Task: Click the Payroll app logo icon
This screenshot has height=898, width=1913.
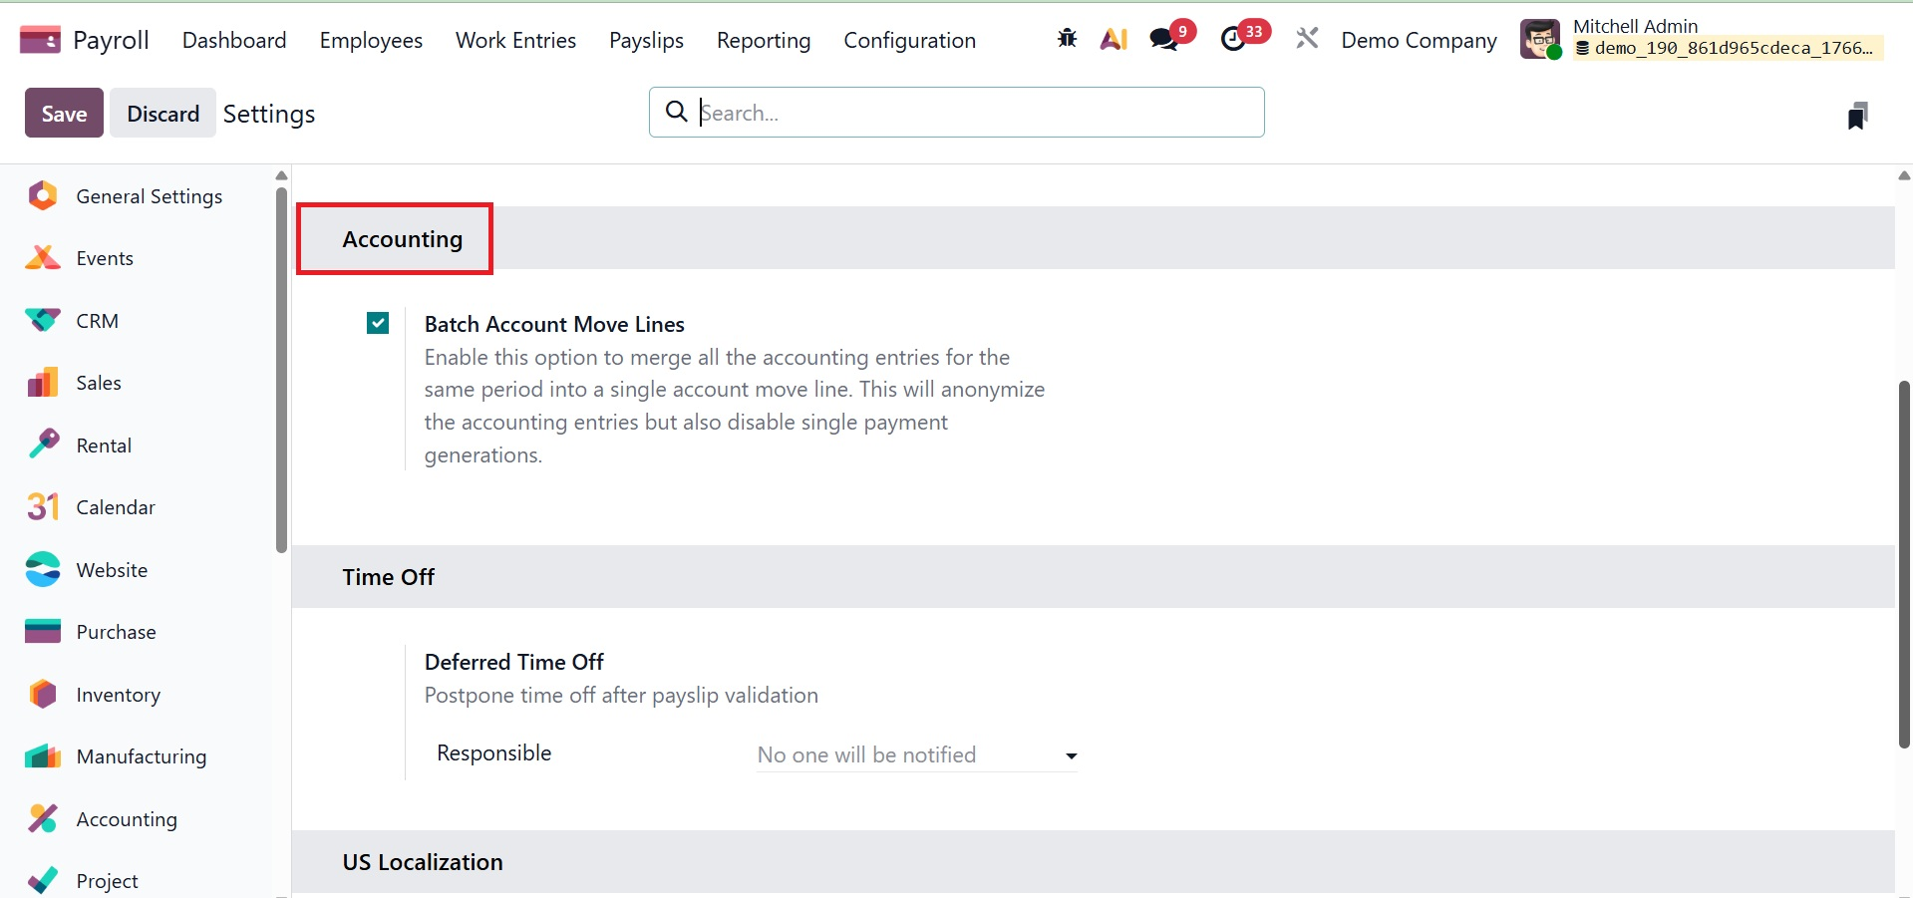Action: click(40, 40)
